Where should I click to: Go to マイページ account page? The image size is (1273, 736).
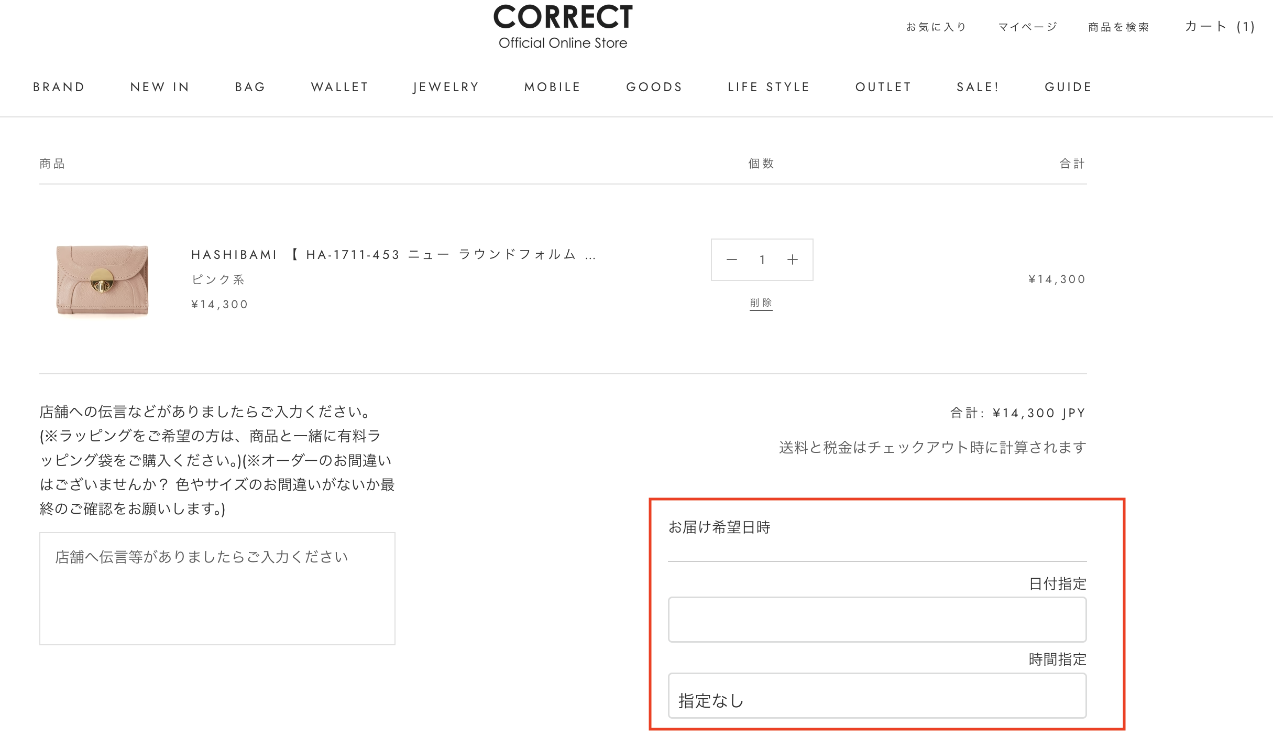coord(1027,27)
